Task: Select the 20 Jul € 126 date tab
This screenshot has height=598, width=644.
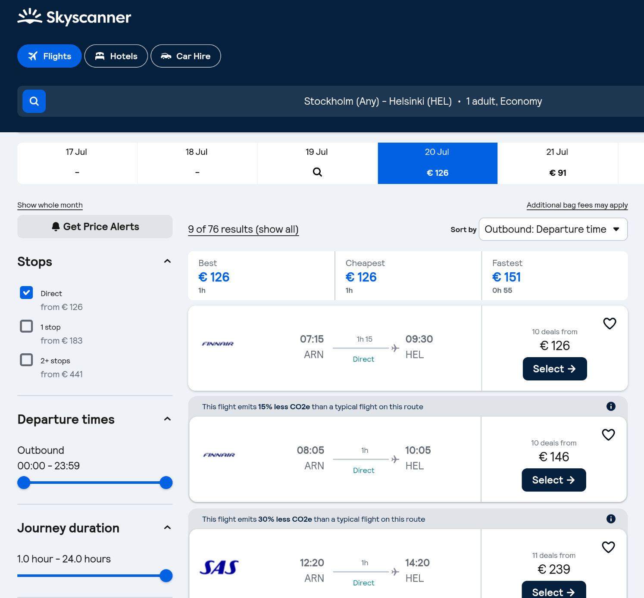Action: 438,163
